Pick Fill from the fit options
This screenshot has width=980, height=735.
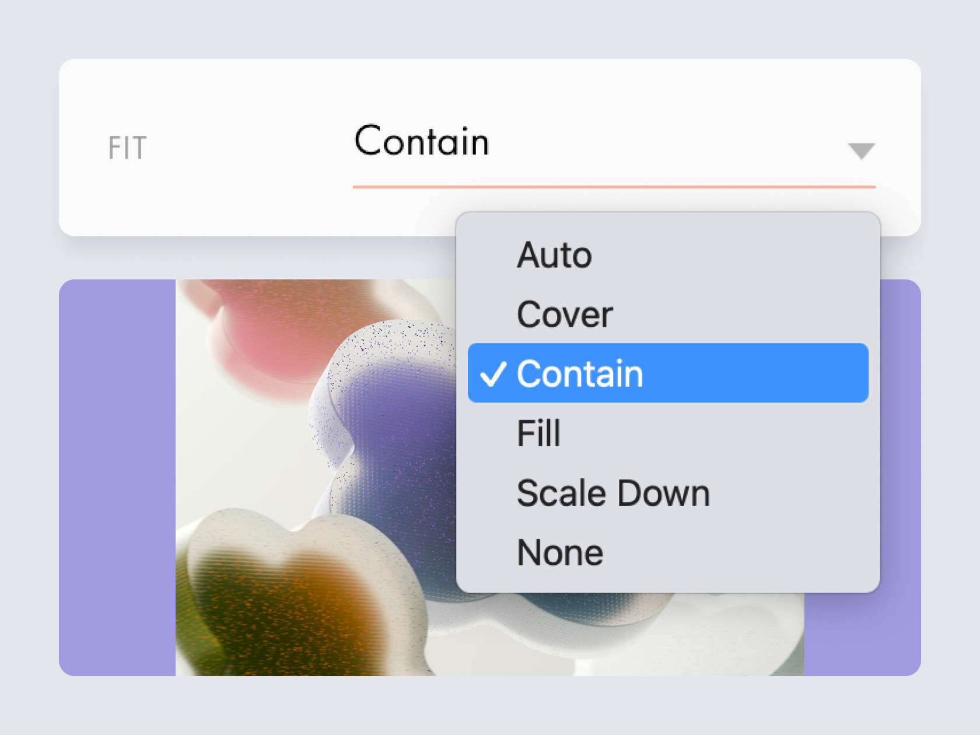[x=668, y=433]
